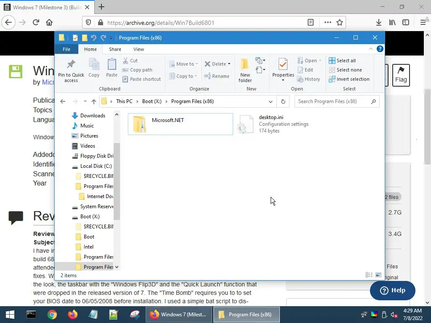Select the Microsoft.NET folder
This screenshot has width=431, height=323.
[180, 124]
